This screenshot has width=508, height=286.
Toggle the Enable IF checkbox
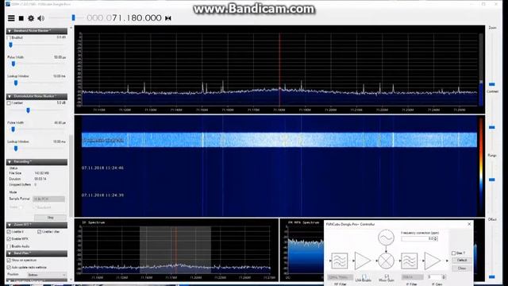pyautogui.click(x=9, y=232)
